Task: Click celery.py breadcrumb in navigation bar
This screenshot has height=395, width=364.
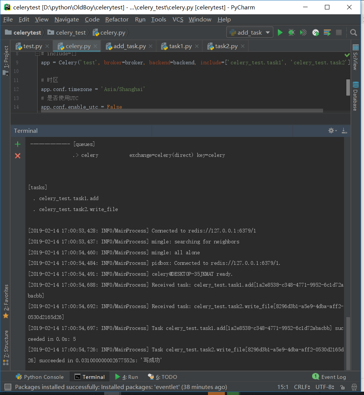Action: click(109, 32)
